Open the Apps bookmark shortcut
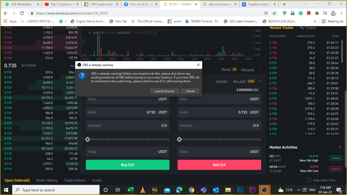This screenshot has width=347, height=195. coord(10,21)
